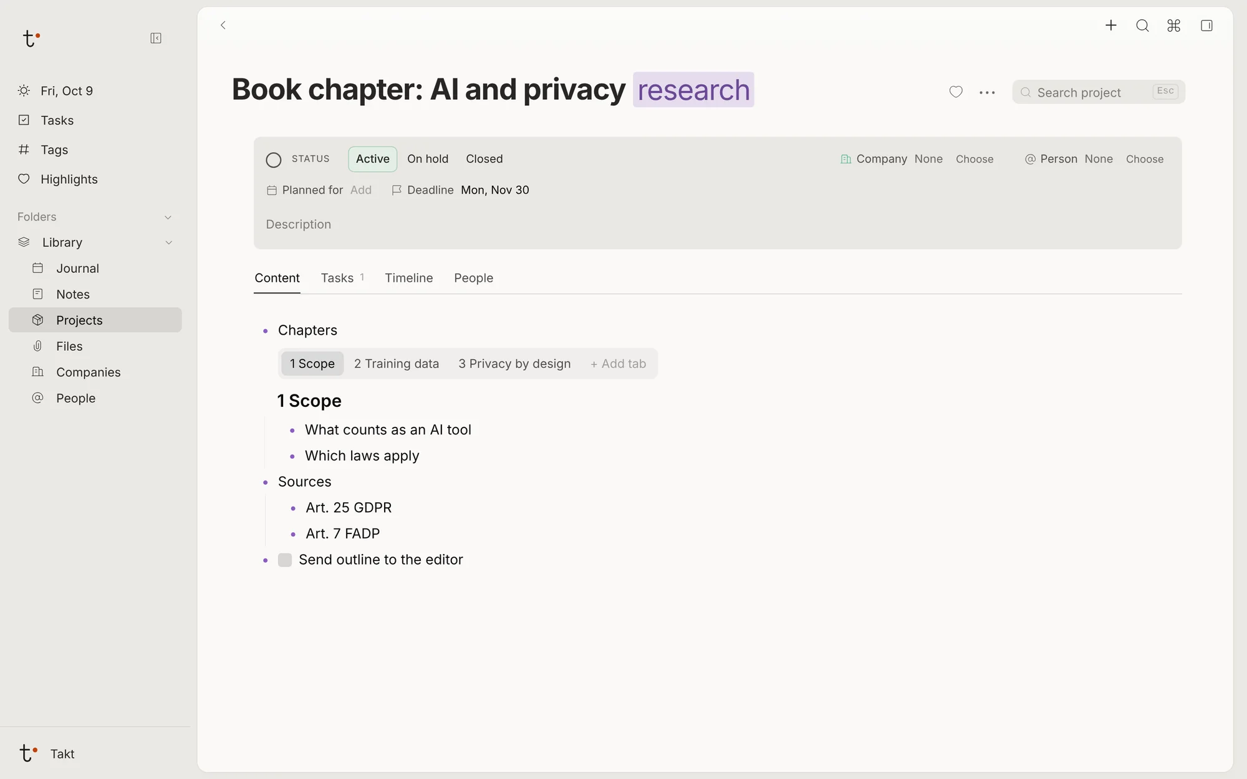Open the three-dot project options menu
This screenshot has height=779, width=1247.
tap(987, 92)
